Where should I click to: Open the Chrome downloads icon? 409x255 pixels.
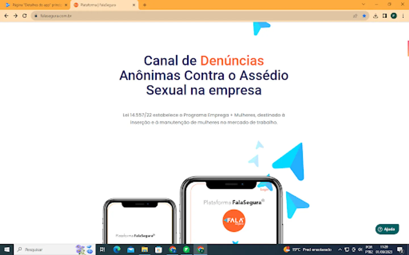point(375,16)
